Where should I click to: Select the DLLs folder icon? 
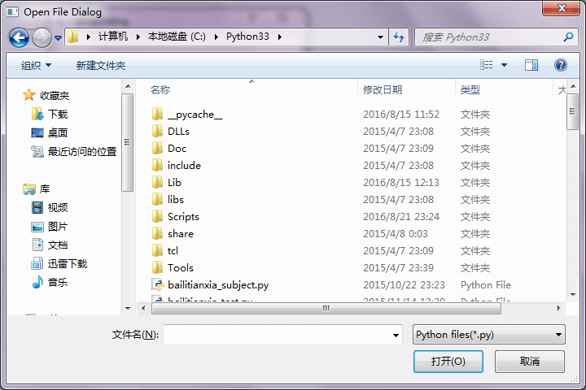coord(157,131)
